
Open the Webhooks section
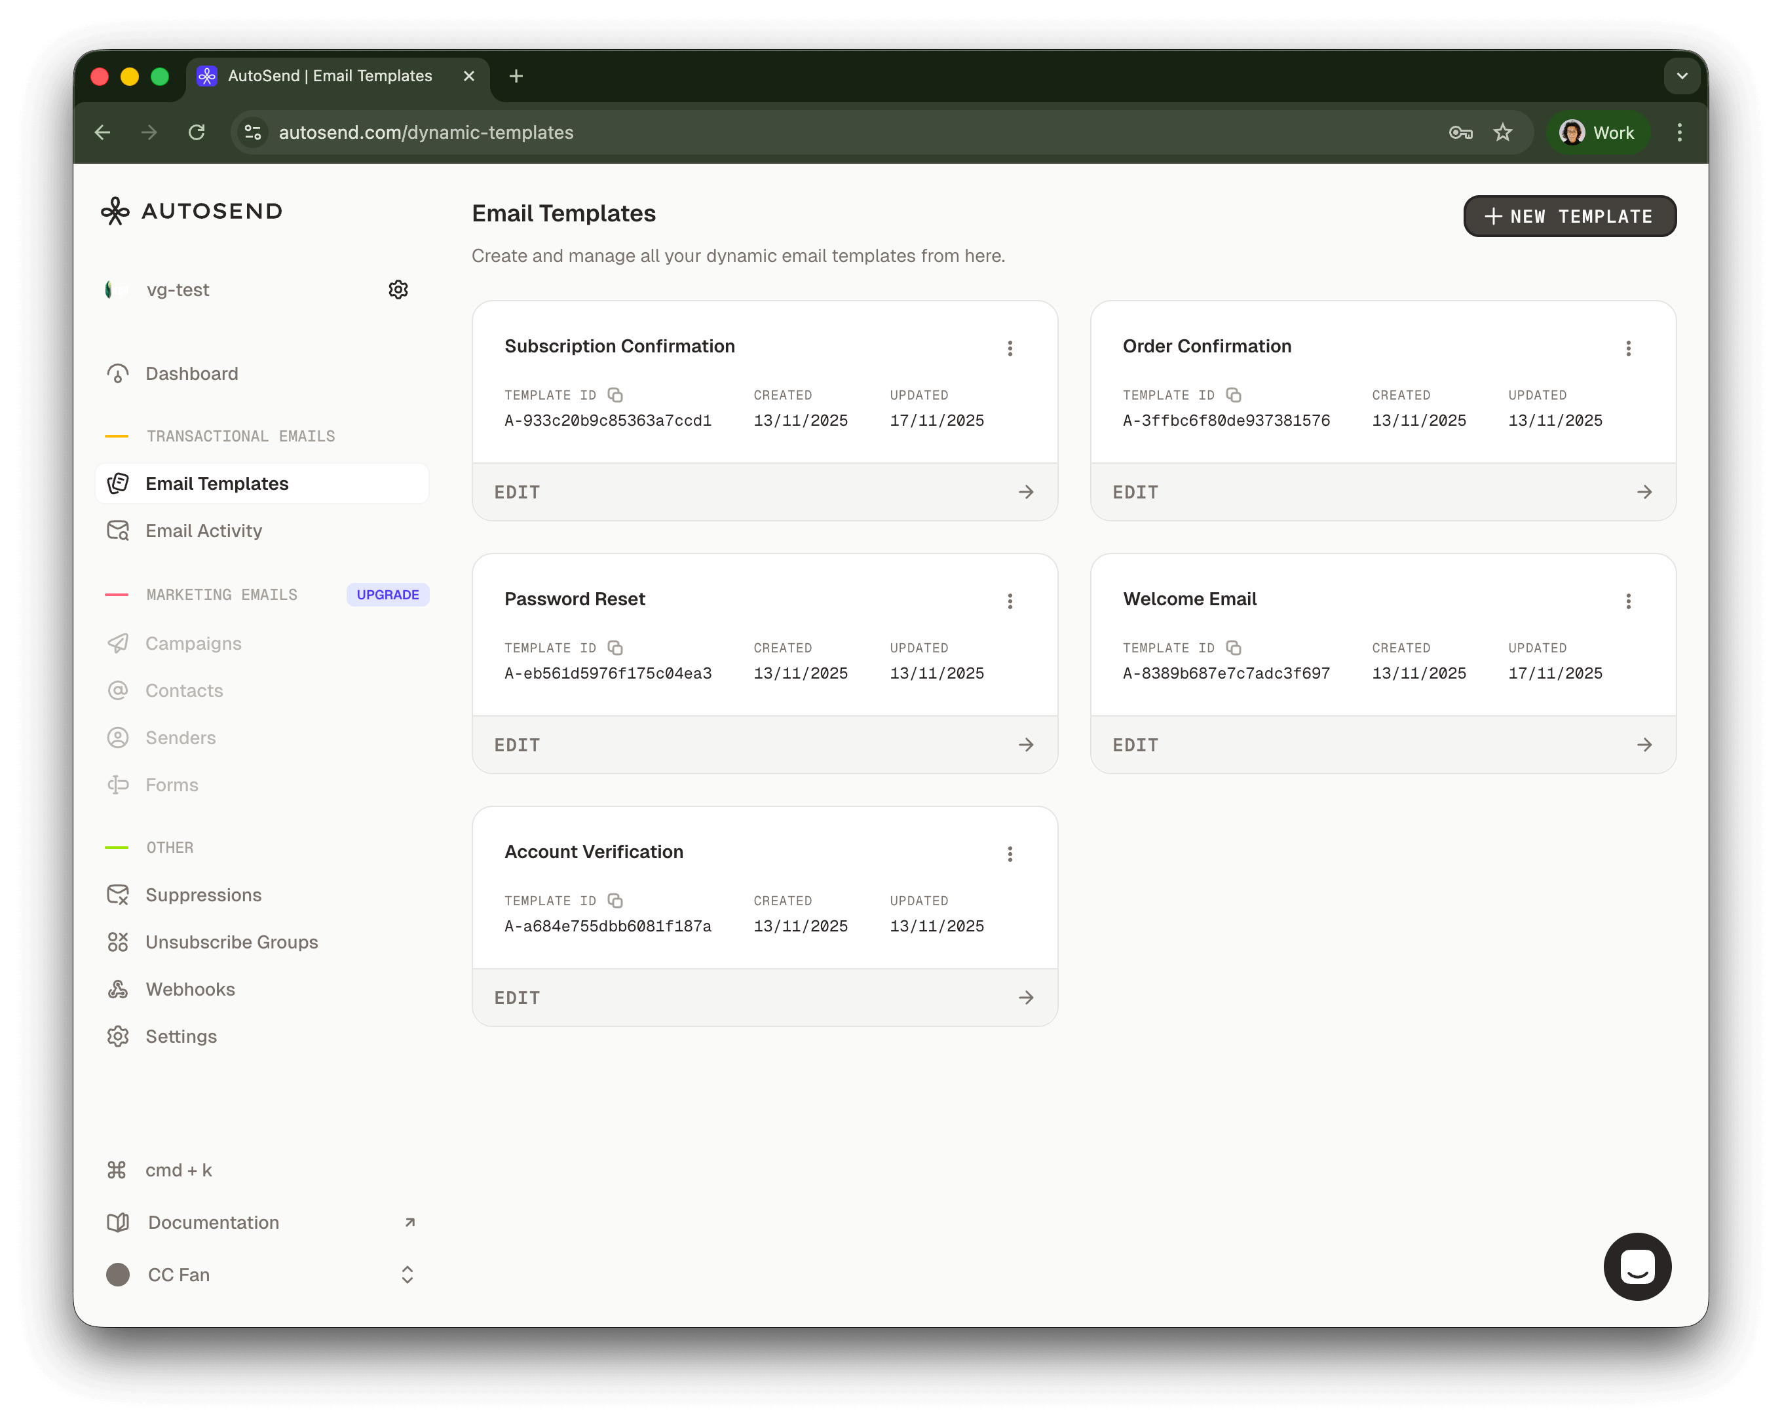190,988
